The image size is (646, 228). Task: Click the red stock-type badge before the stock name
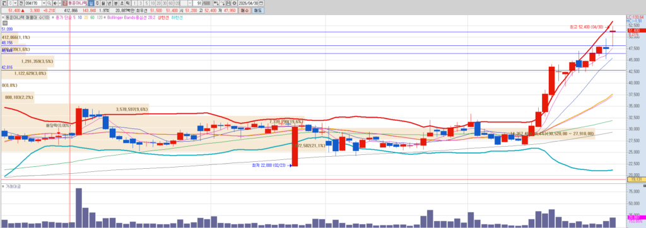[x=65, y=3]
